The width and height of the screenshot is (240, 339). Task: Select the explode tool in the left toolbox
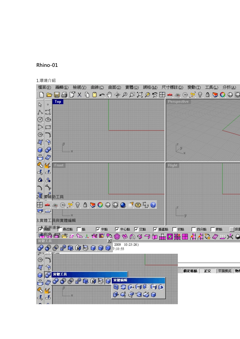[x=48, y=165]
